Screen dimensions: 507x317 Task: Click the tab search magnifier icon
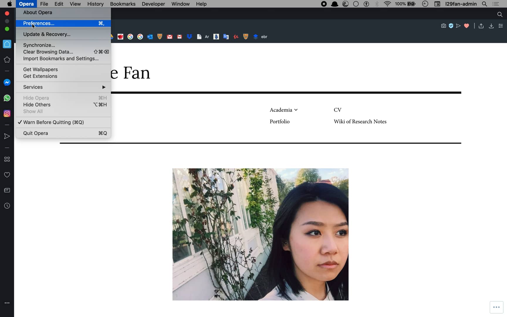[500, 14]
